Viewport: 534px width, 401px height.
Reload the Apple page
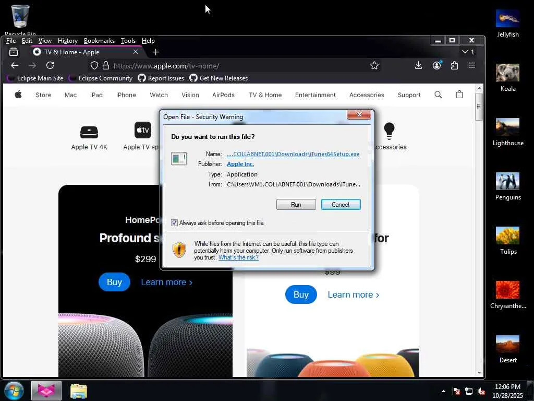(x=50, y=65)
